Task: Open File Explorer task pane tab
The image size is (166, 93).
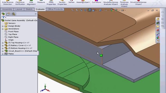Action: tap(158, 26)
